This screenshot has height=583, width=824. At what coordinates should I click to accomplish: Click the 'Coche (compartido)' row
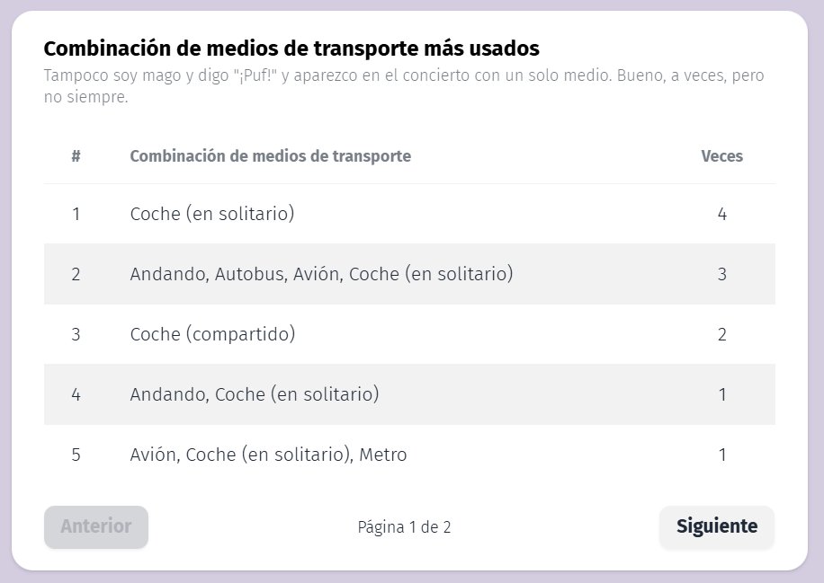click(x=212, y=334)
